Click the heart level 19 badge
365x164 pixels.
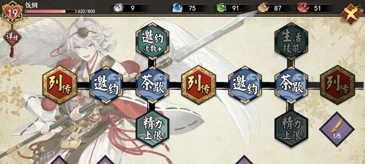[12, 12]
